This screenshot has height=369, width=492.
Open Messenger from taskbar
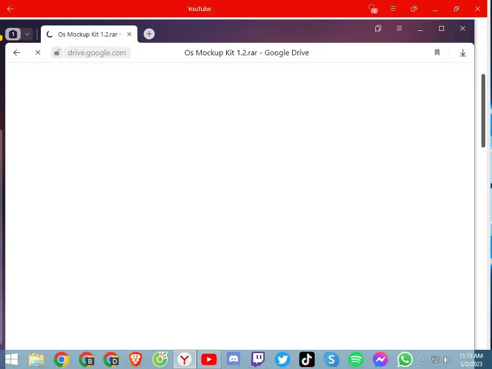381,359
